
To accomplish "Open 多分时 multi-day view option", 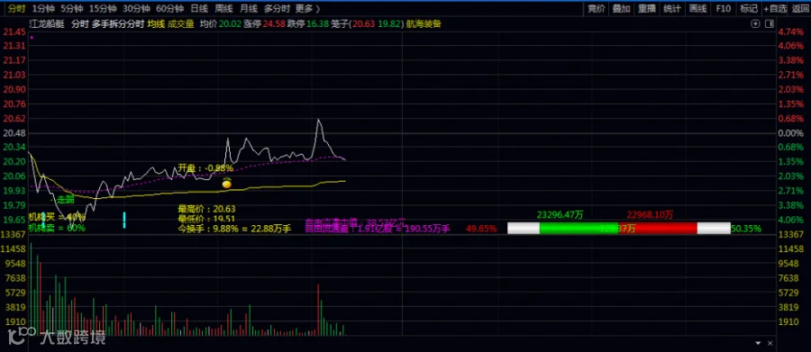I will pyautogui.click(x=277, y=8).
